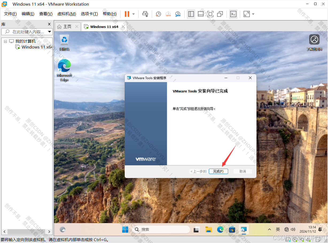This screenshot has height=243, width=328.
Task: Open the 文件(F) menu
Action: click(10, 14)
